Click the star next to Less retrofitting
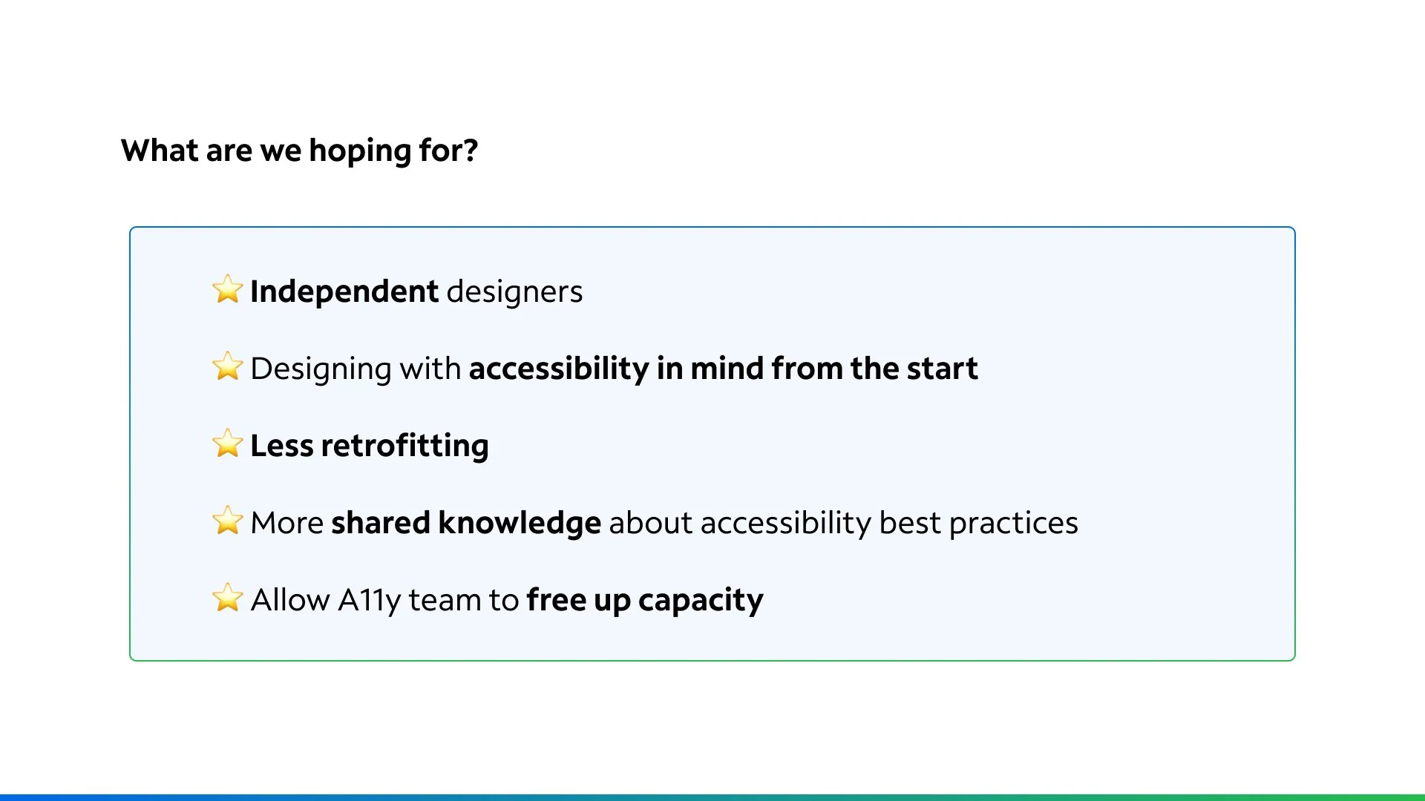This screenshot has width=1425, height=801. [227, 444]
